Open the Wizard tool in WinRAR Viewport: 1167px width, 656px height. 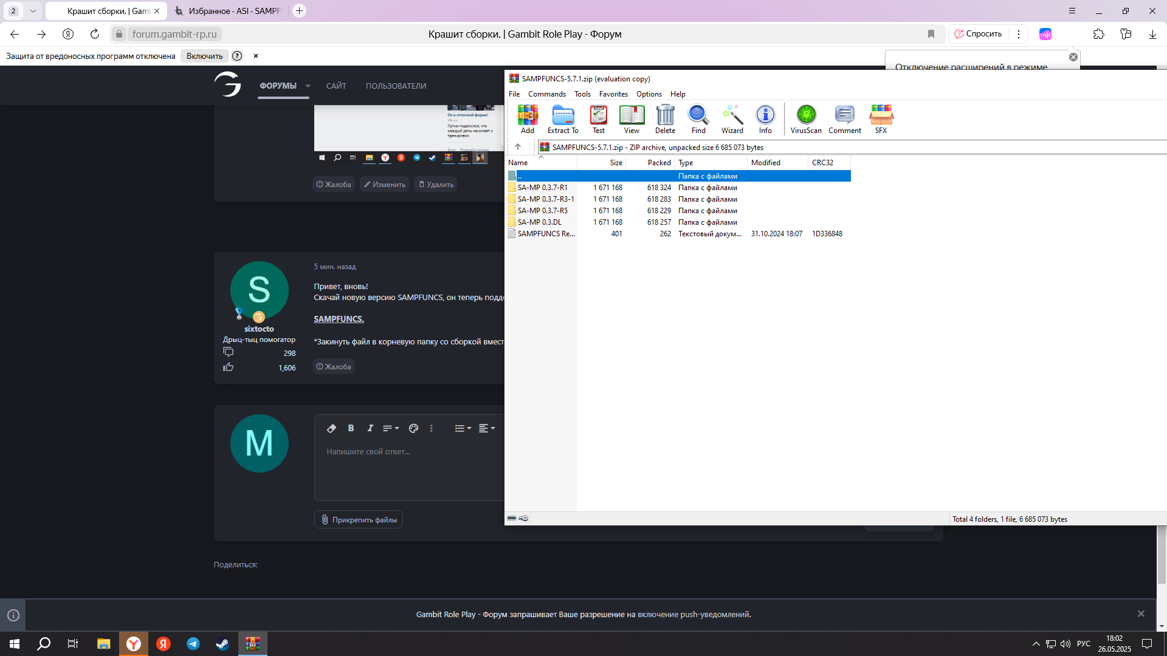coord(732,118)
